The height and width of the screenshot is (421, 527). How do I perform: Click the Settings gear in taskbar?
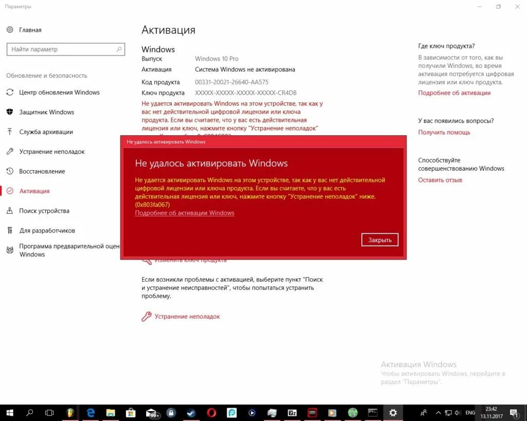pyautogui.click(x=393, y=413)
